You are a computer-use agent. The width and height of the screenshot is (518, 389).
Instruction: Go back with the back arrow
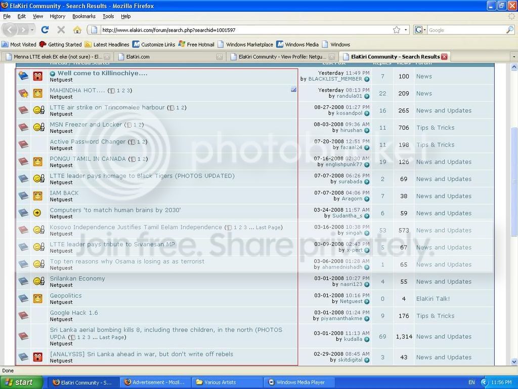(10, 30)
